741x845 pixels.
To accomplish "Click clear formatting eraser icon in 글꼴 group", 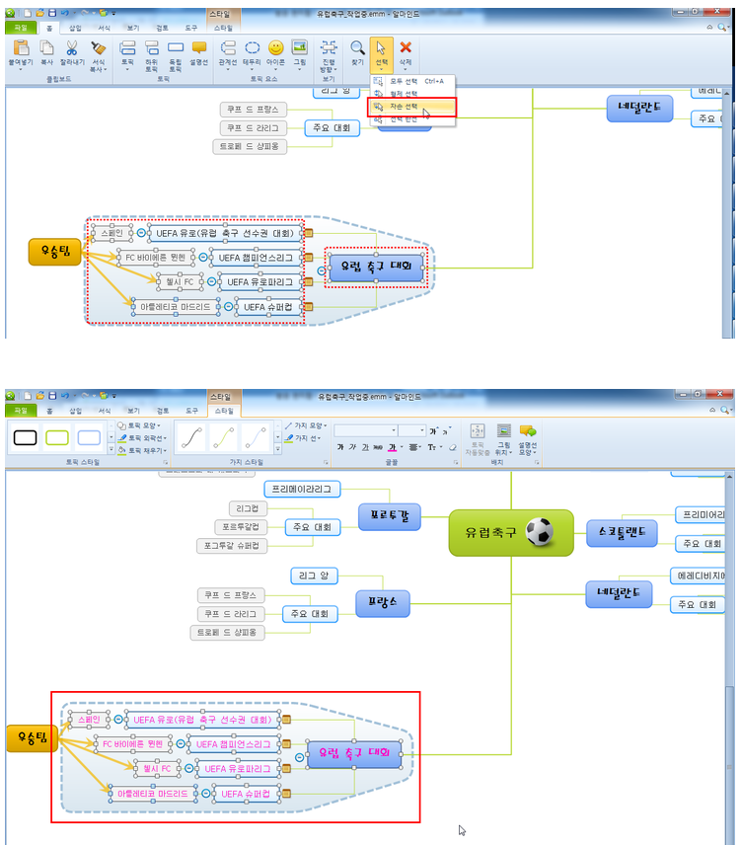I will pyautogui.click(x=452, y=447).
